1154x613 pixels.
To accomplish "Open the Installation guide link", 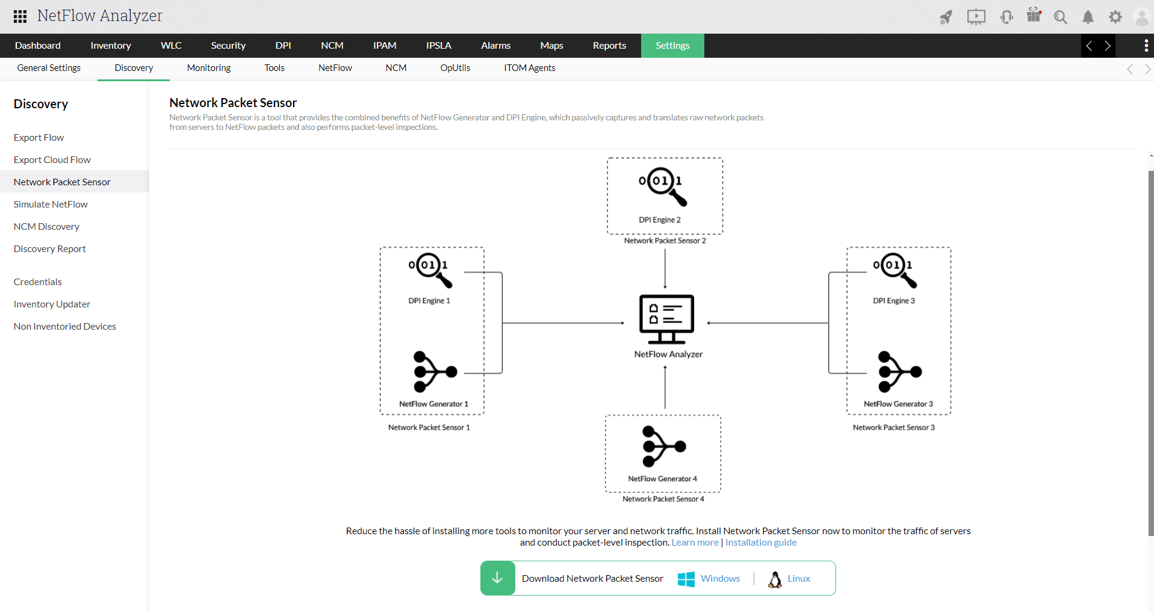I will tap(761, 543).
